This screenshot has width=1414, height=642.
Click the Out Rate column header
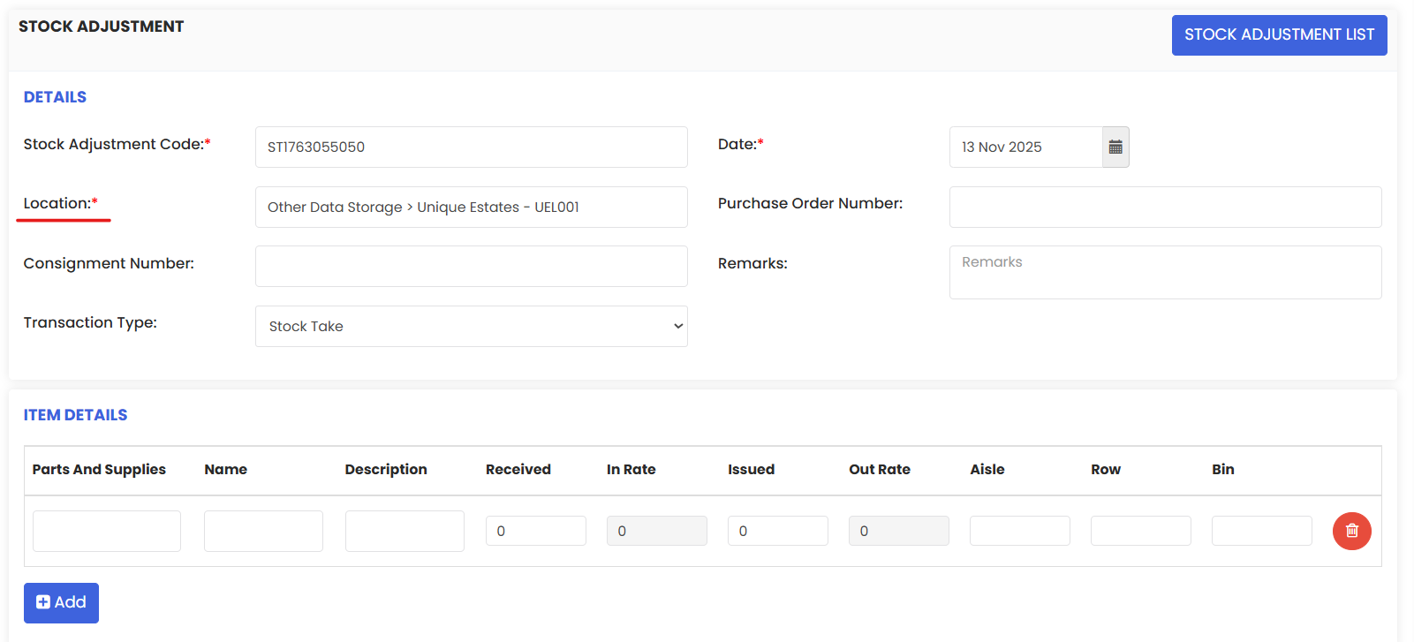(880, 470)
